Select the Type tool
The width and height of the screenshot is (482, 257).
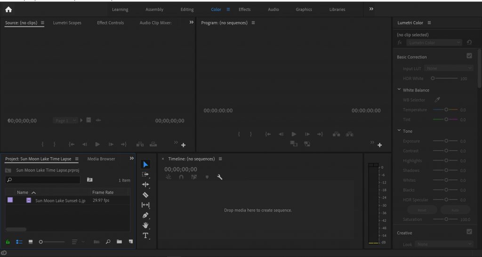pos(145,235)
